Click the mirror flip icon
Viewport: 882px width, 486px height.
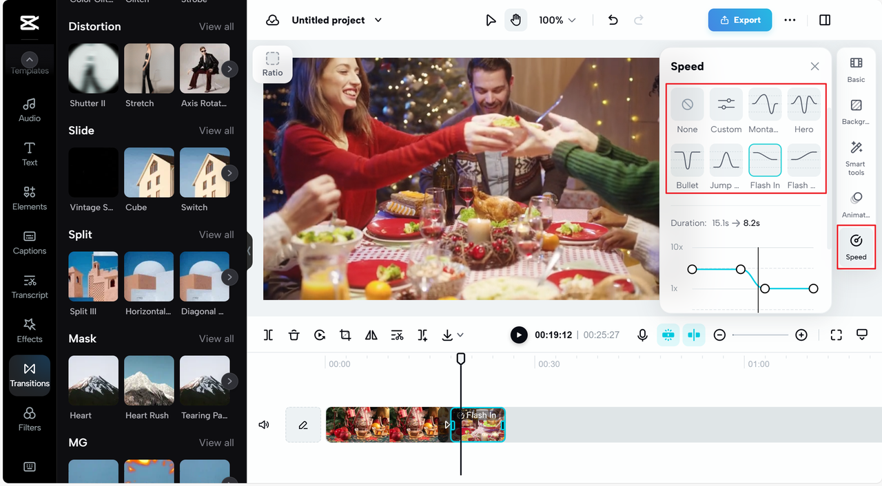point(371,335)
